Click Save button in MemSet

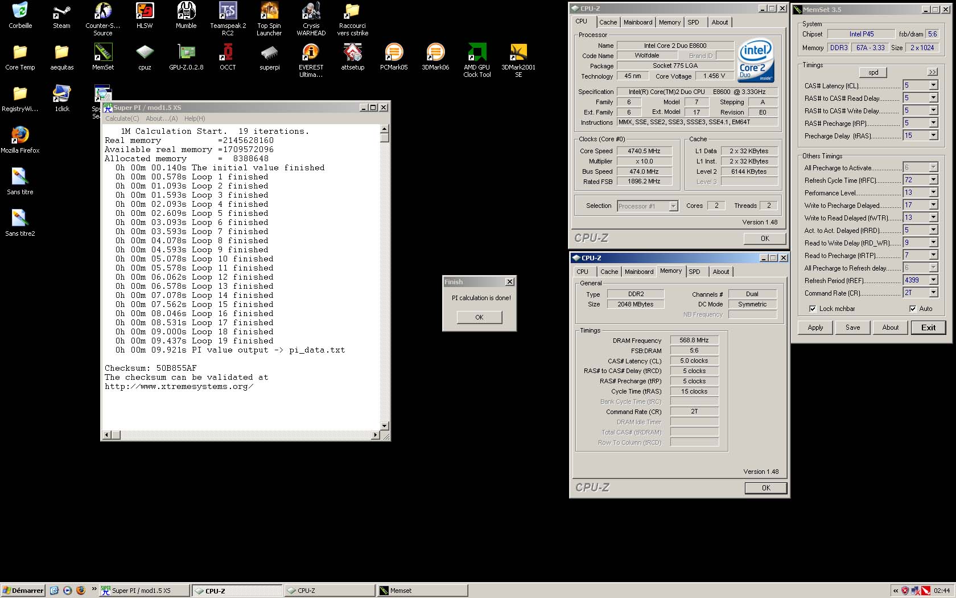(852, 327)
